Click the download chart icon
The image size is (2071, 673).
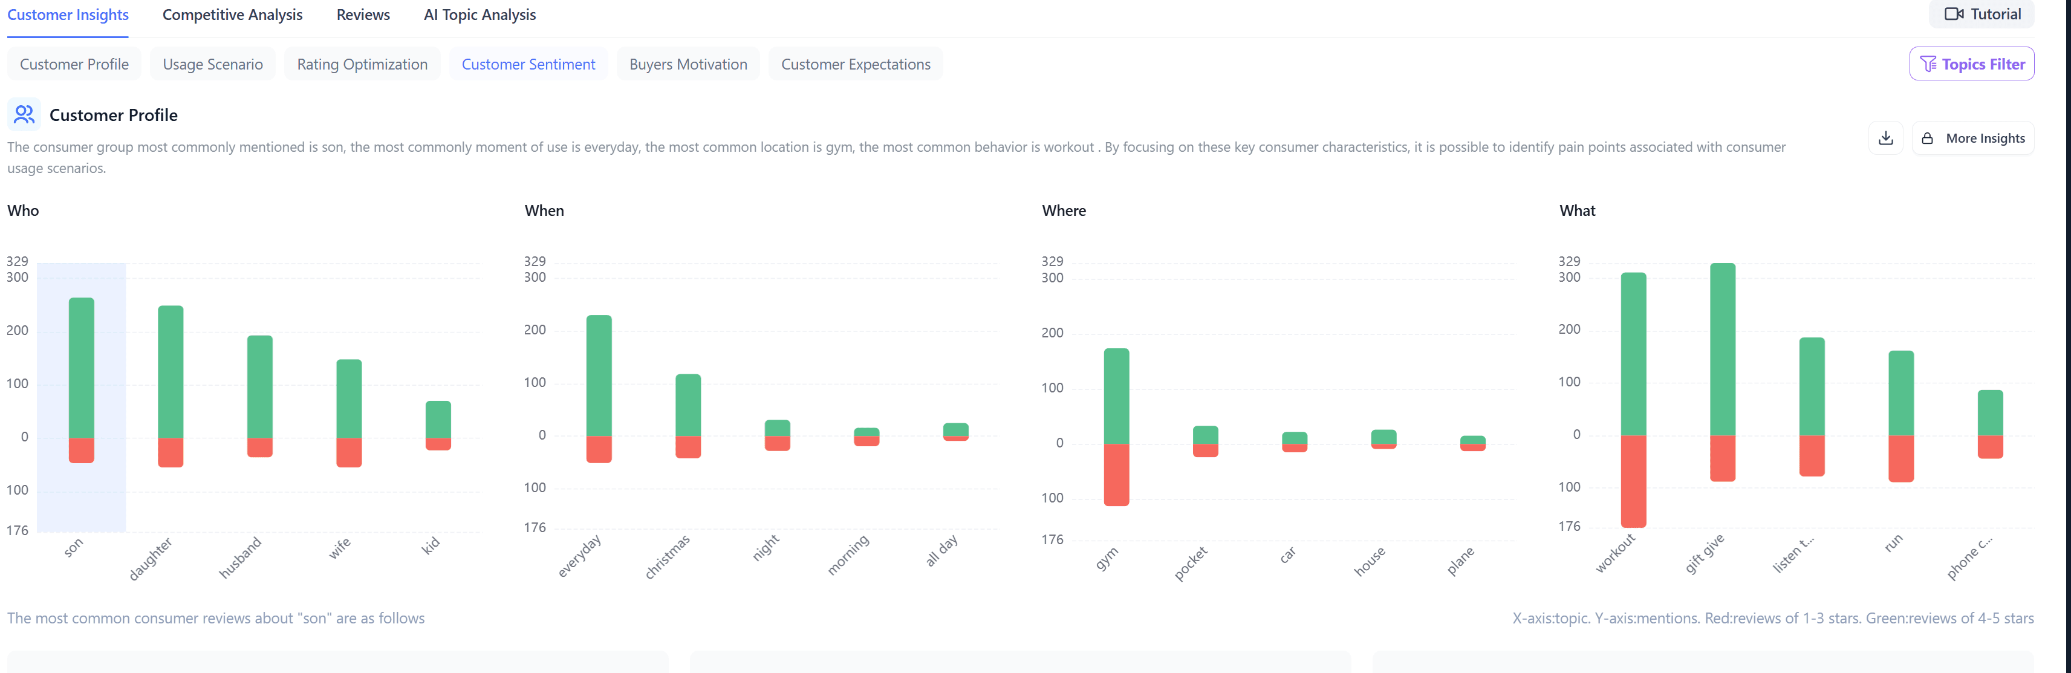[x=1885, y=138]
